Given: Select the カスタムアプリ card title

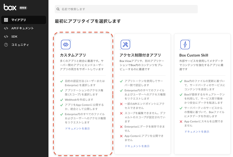Looking at the screenshot, I should pos(73,55).
